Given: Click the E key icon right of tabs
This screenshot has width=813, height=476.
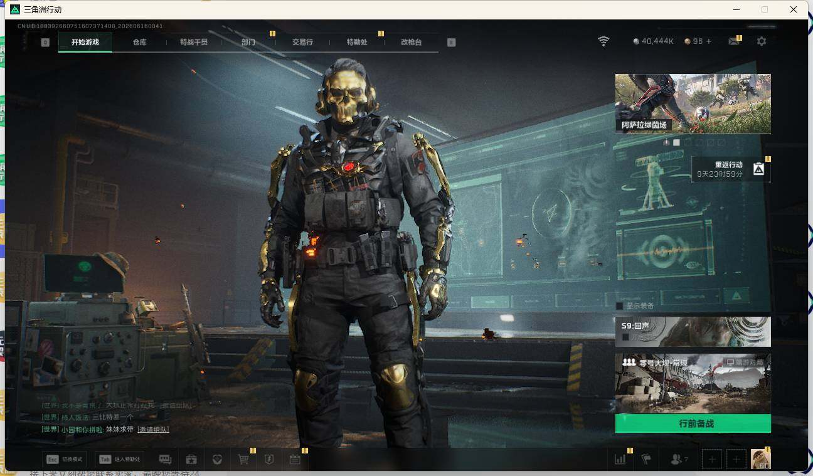Looking at the screenshot, I should [x=451, y=42].
